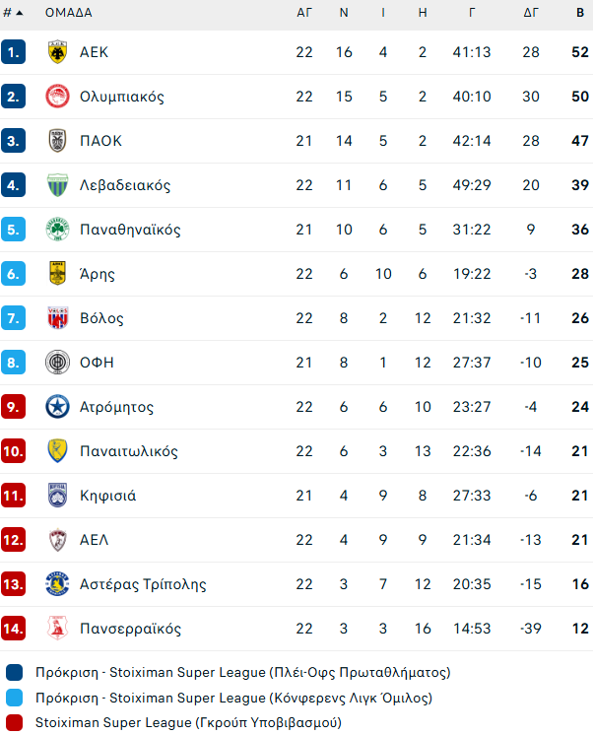
Task: Click the Ολυμπιακός team logo
Action: [57, 97]
